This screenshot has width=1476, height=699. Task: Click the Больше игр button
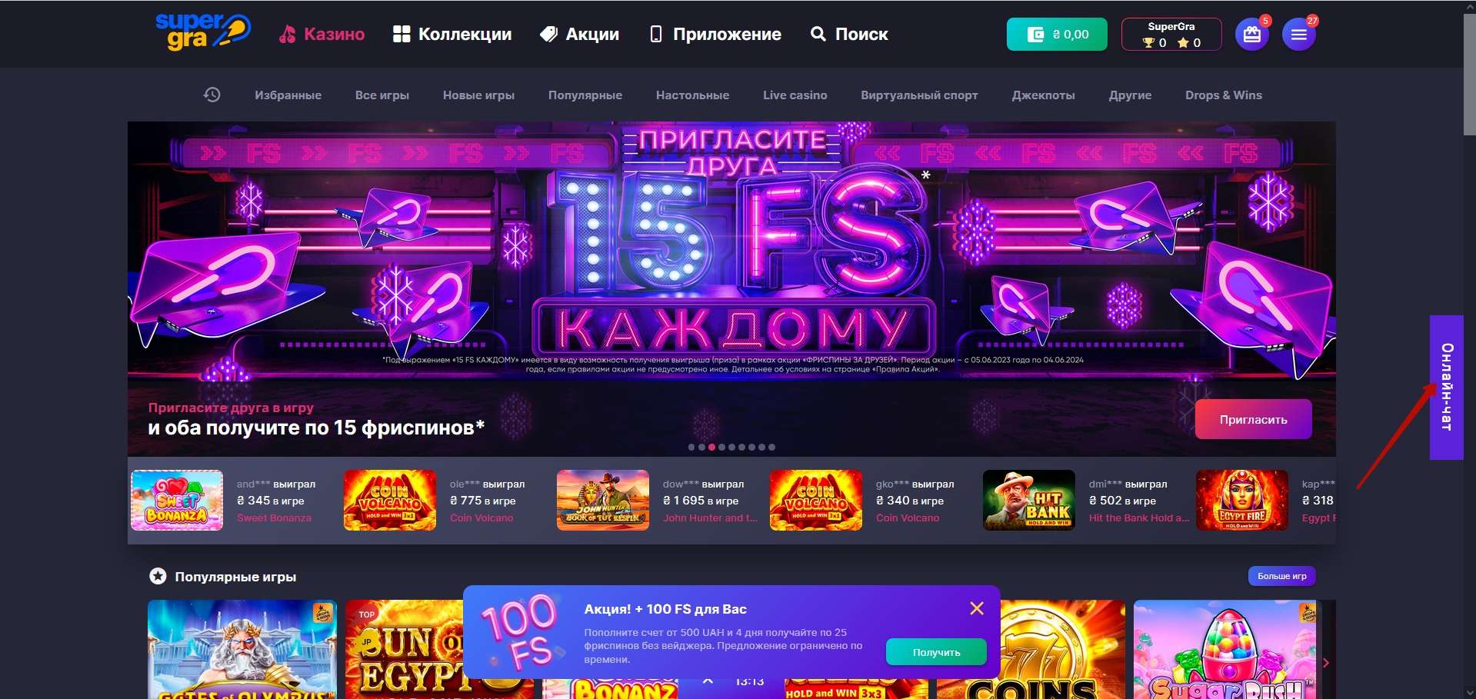click(x=1281, y=576)
